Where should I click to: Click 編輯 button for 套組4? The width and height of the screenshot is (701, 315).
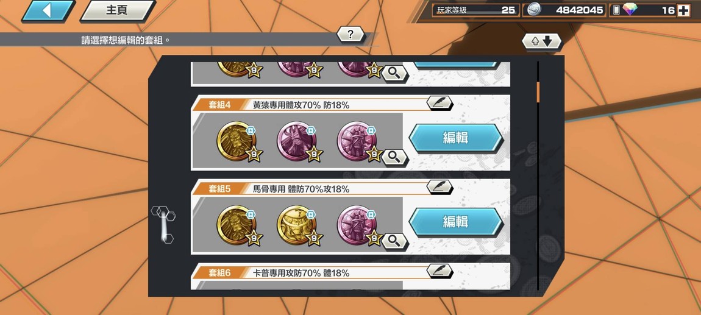(455, 138)
